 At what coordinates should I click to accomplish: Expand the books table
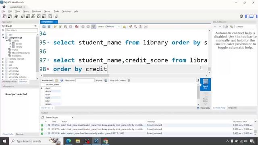pos(10,44)
